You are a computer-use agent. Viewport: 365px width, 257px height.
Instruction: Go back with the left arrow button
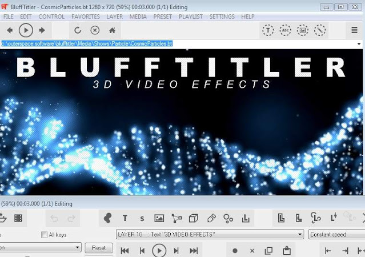tap(10, 30)
